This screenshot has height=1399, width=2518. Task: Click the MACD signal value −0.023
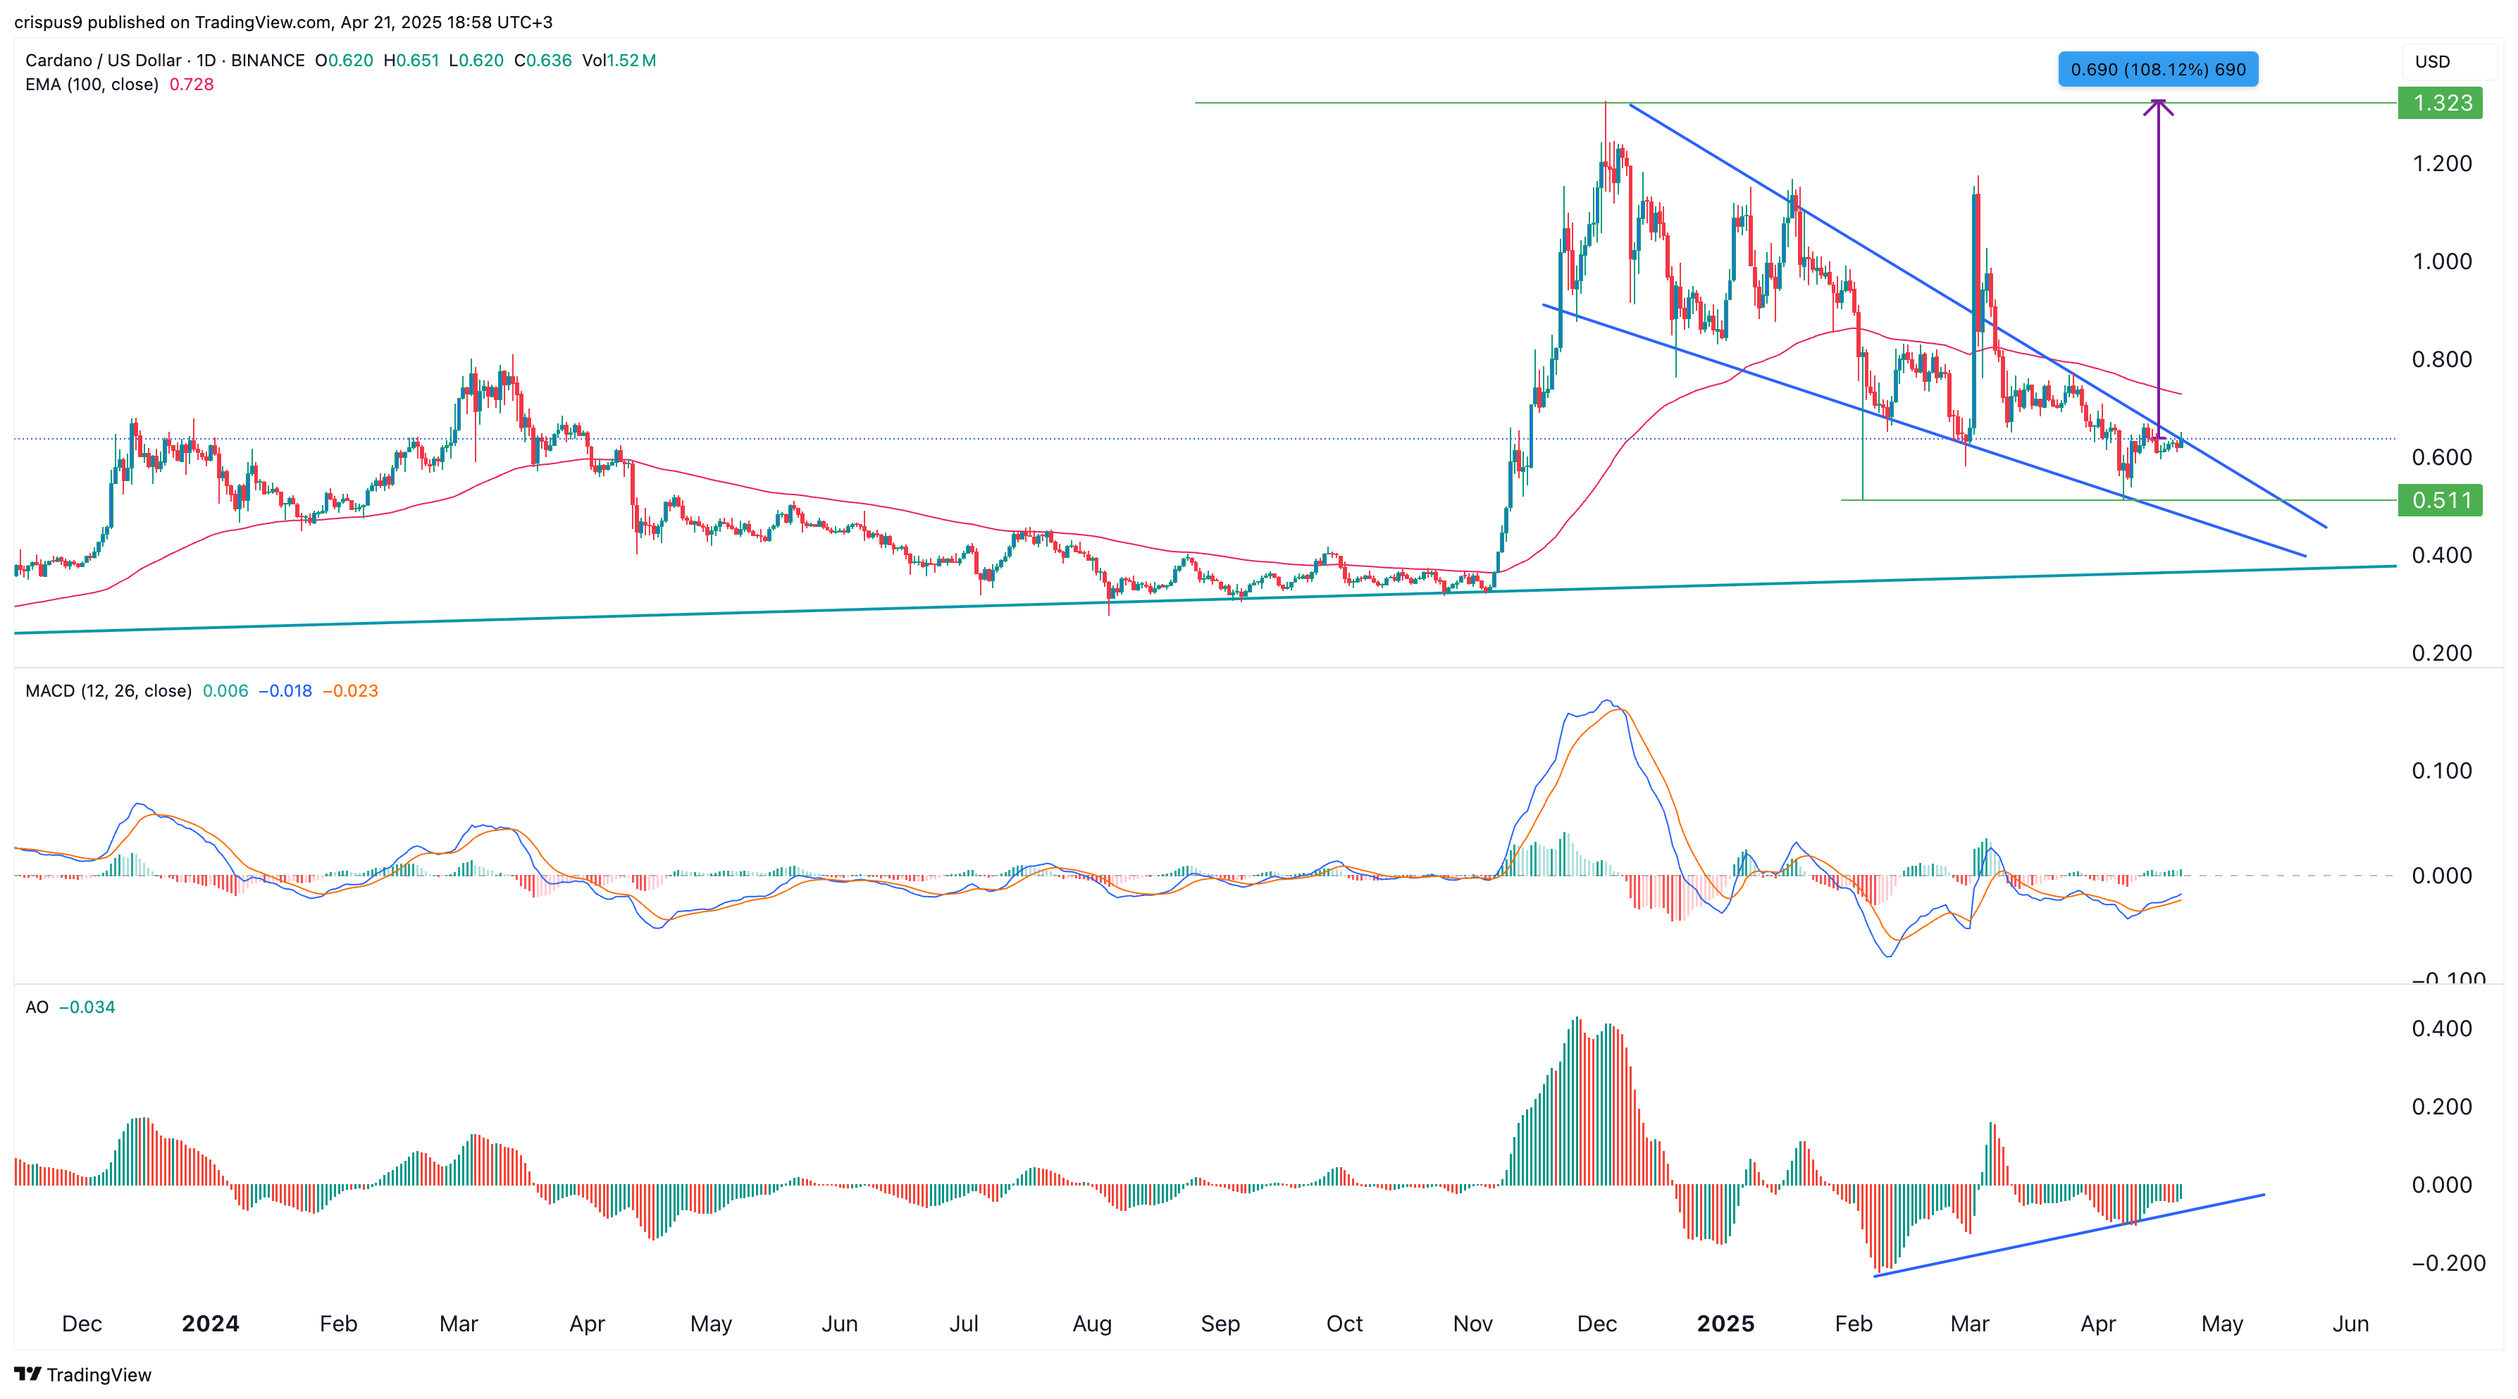350,691
